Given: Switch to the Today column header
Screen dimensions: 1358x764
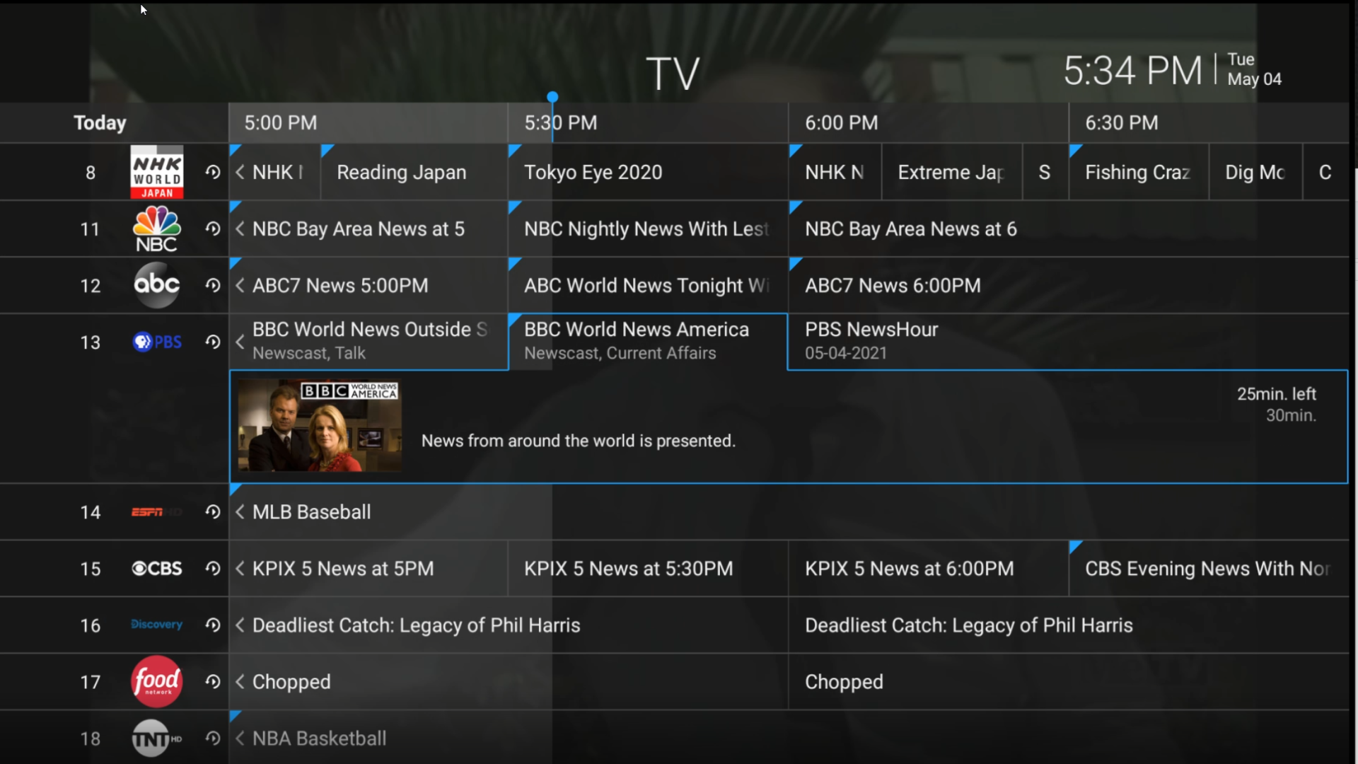Looking at the screenshot, I should point(99,122).
